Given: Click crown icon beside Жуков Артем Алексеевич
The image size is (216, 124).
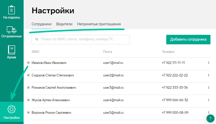Looking at the screenshot, I should tap(28, 100).
